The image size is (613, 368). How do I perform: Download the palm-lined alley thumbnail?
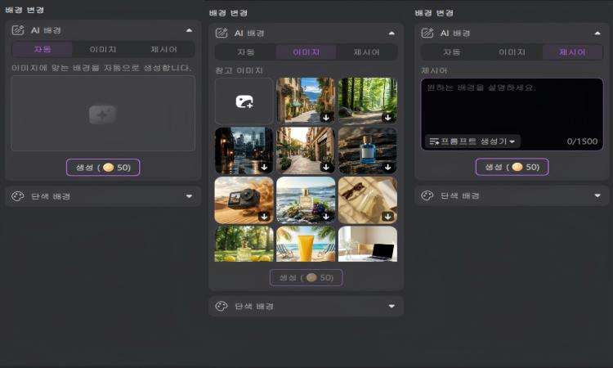point(326,167)
